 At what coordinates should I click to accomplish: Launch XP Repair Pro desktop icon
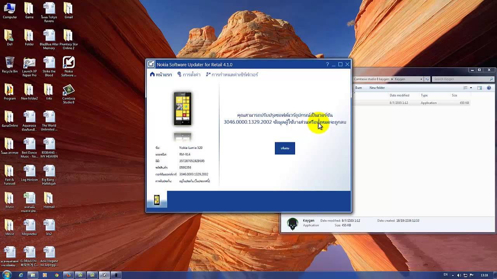point(29,67)
